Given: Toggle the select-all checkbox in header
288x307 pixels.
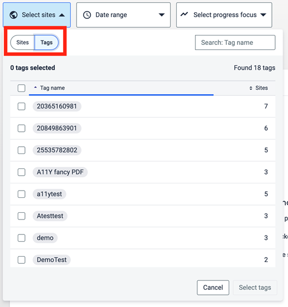Looking at the screenshot, I should [22, 88].
